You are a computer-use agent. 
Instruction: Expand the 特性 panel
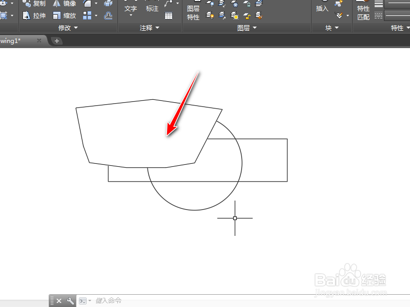[400, 28]
